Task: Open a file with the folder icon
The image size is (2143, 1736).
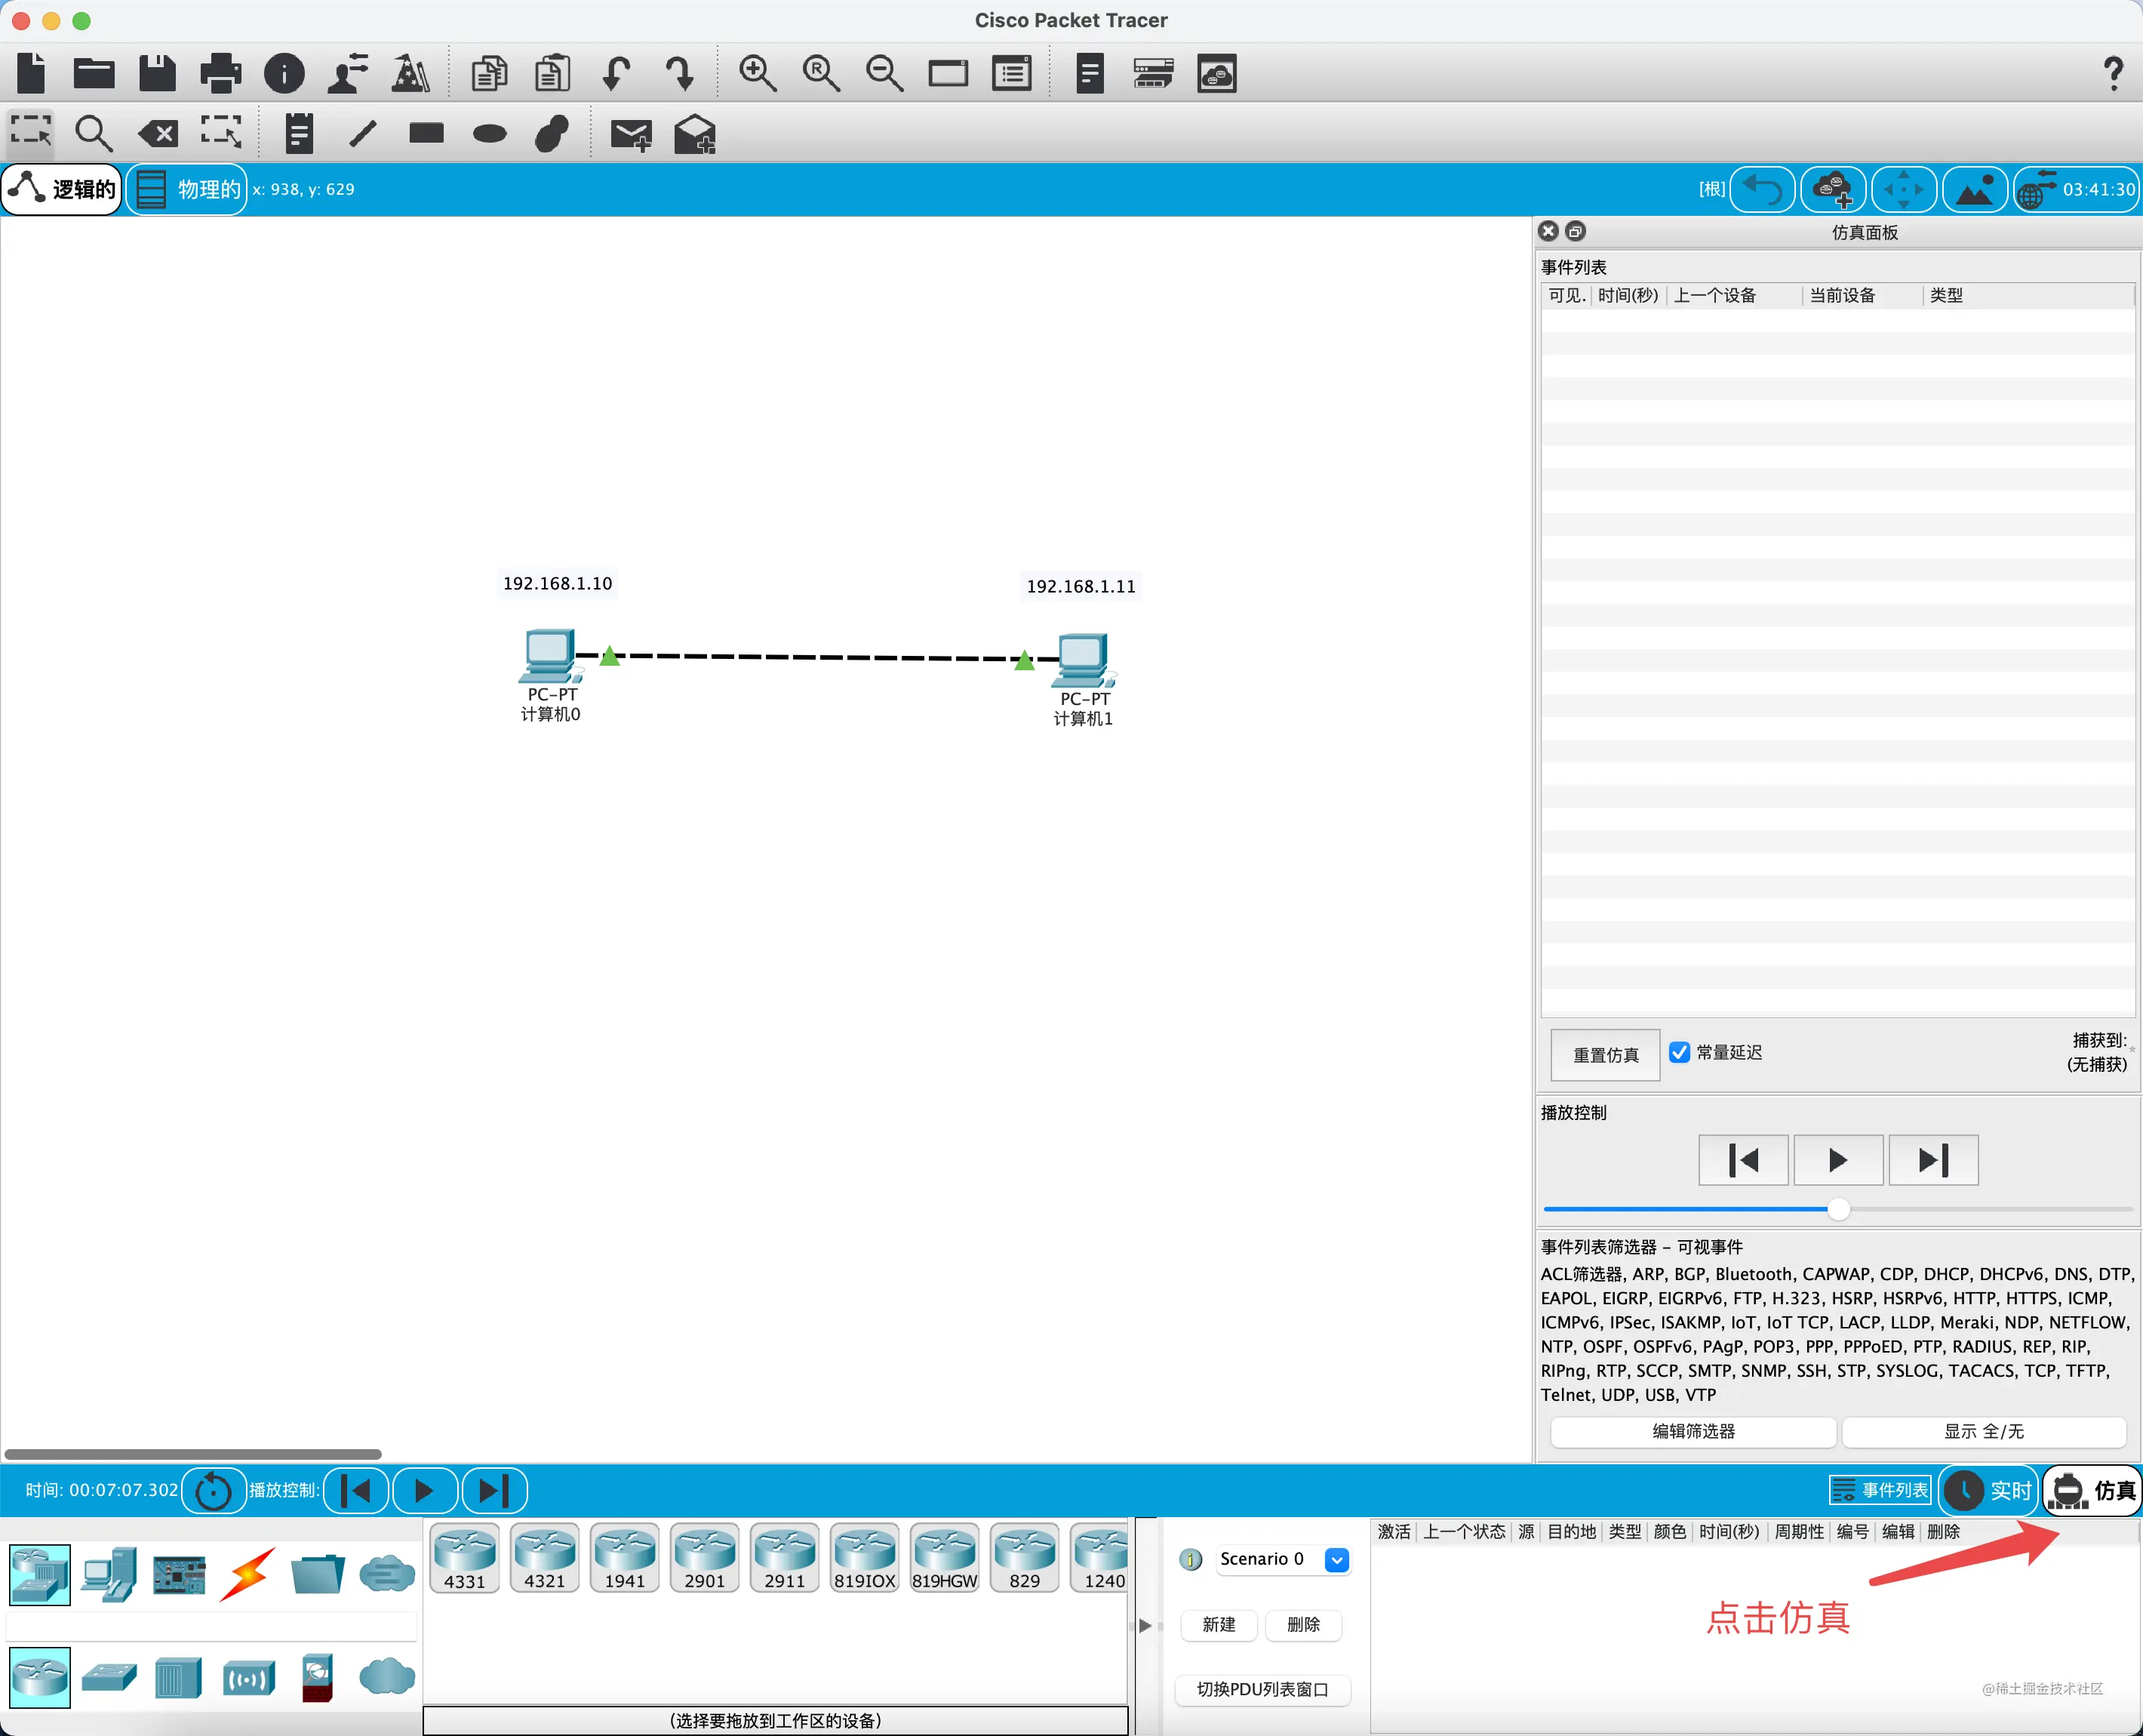Action: click(x=94, y=73)
